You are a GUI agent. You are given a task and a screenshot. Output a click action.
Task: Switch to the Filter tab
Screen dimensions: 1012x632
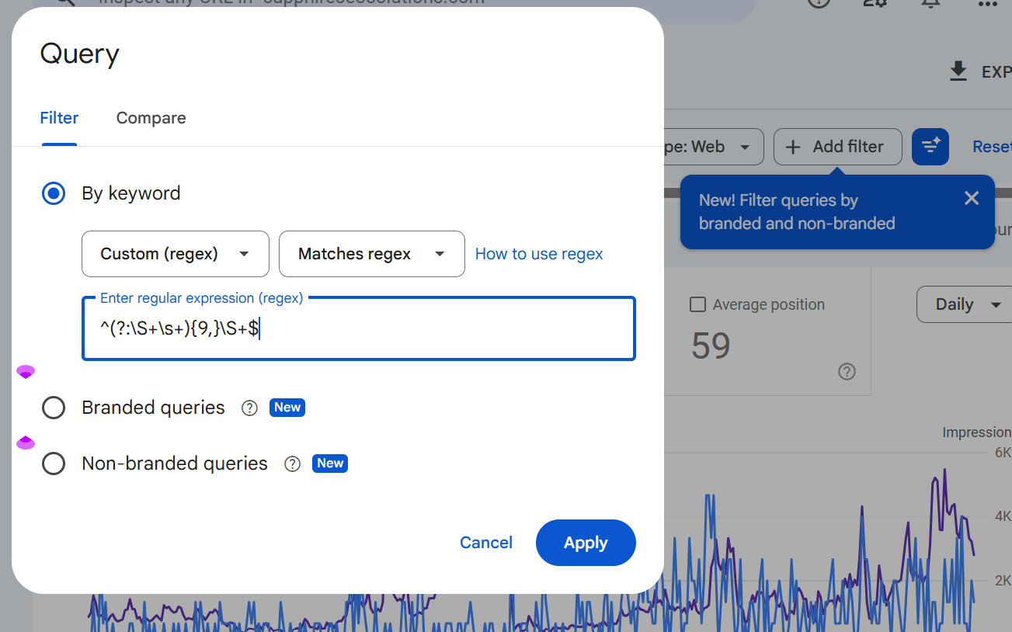tap(59, 118)
